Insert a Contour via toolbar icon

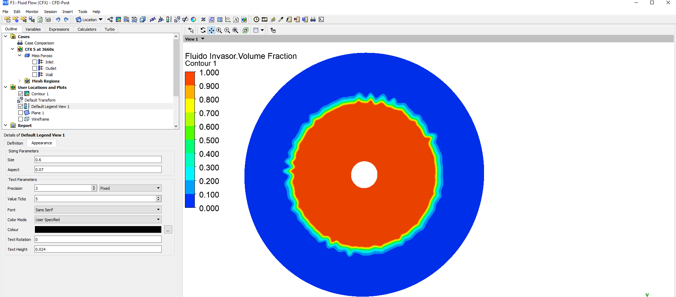[x=118, y=20]
